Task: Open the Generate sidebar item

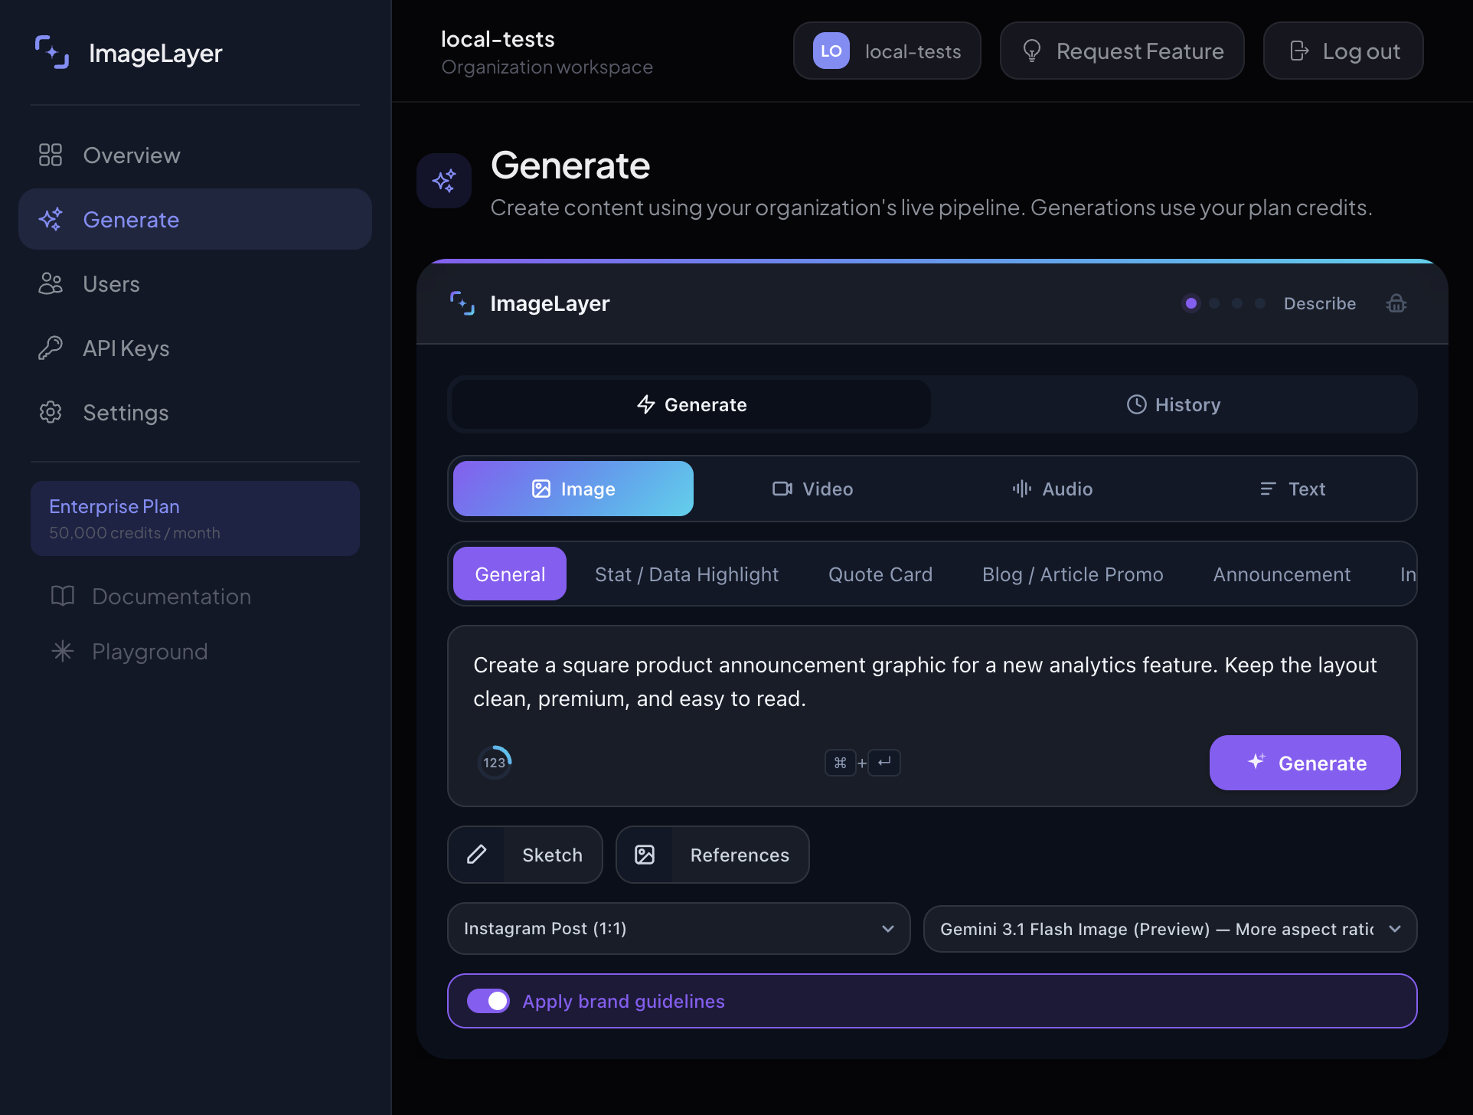Action: [195, 219]
